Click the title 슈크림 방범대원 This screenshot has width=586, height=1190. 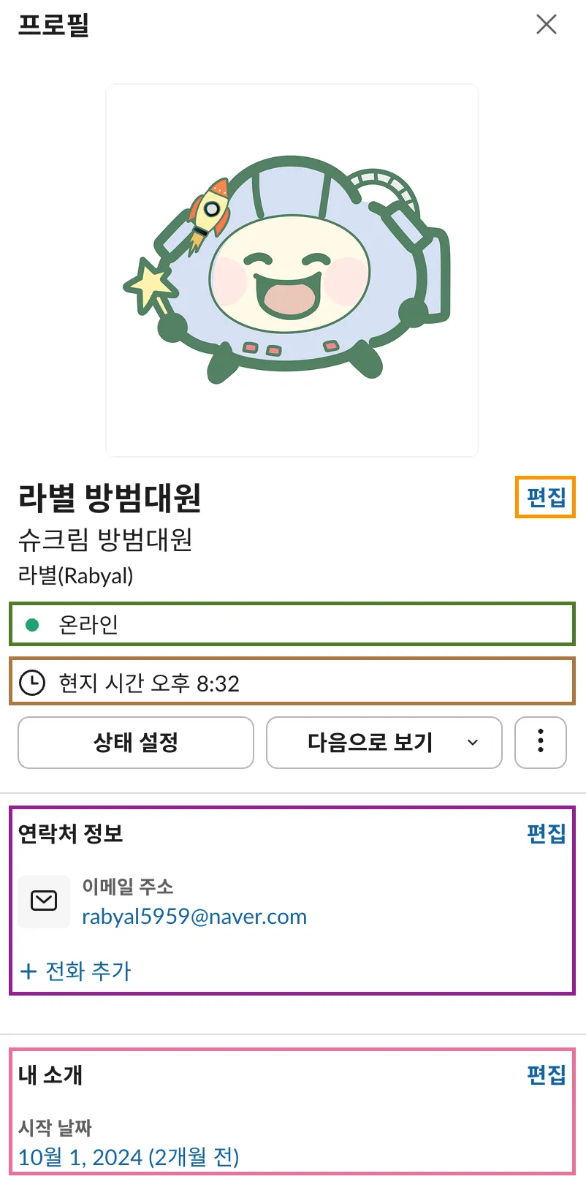(105, 539)
